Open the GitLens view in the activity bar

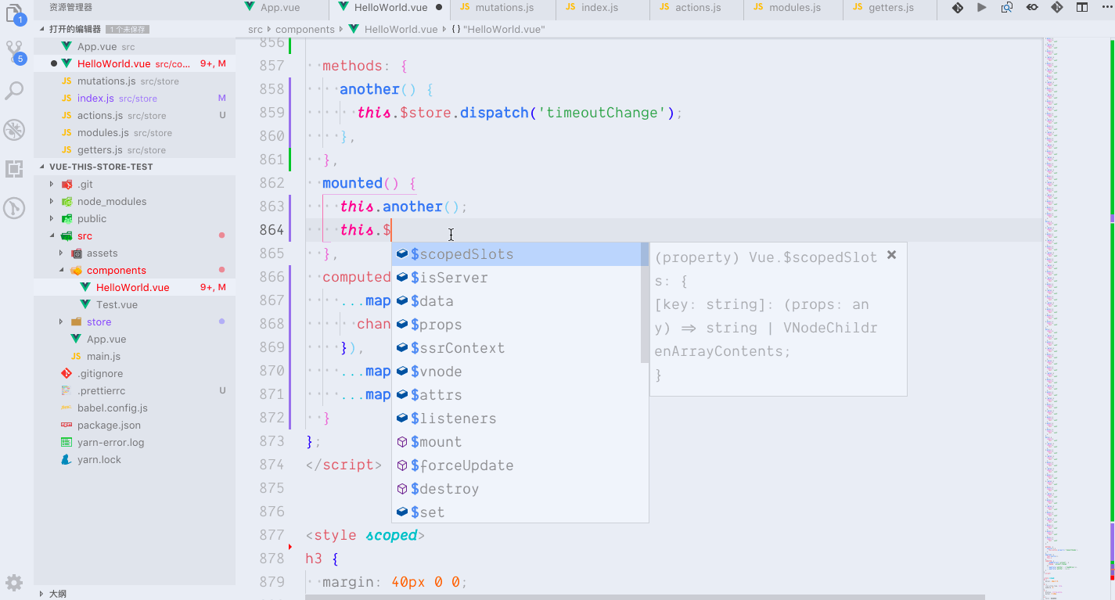click(14, 208)
